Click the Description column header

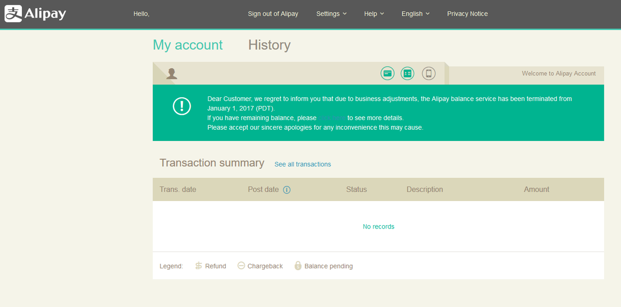pyautogui.click(x=425, y=189)
